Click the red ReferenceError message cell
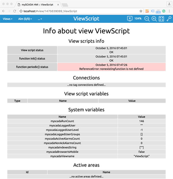This screenshot has height=179, width=173. click(111, 67)
